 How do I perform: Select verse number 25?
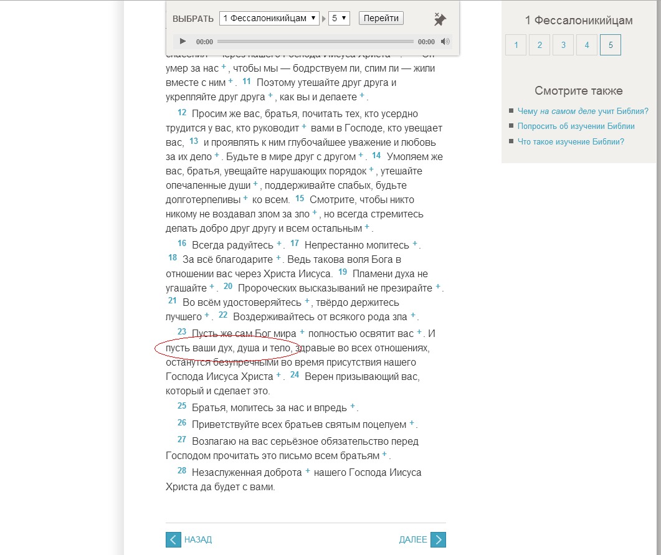click(x=182, y=406)
